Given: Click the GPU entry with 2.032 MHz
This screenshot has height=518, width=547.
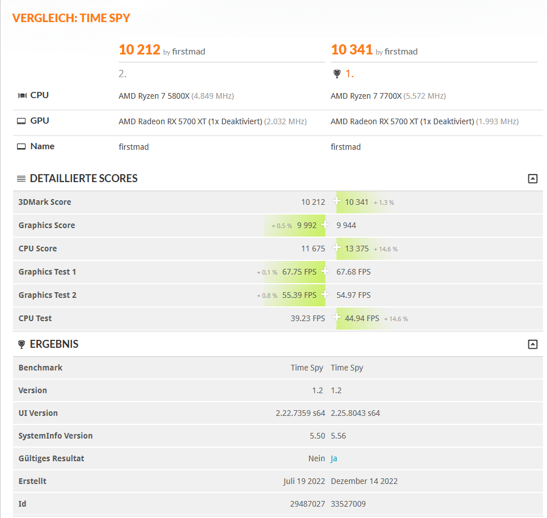Looking at the screenshot, I should pyautogui.click(x=212, y=121).
